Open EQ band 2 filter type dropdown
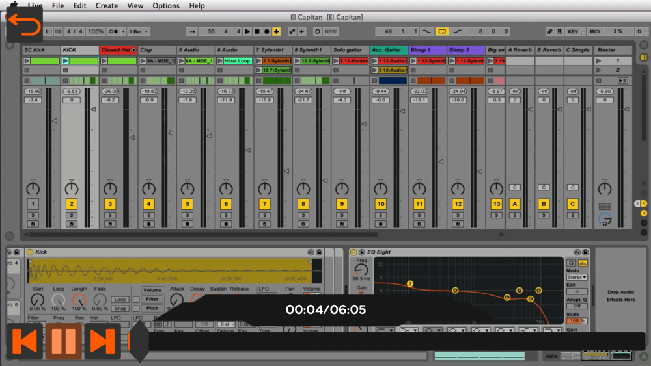651x366 pixels. (x=409, y=330)
